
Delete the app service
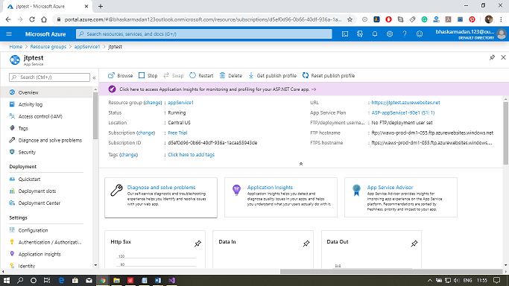[x=231, y=75]
